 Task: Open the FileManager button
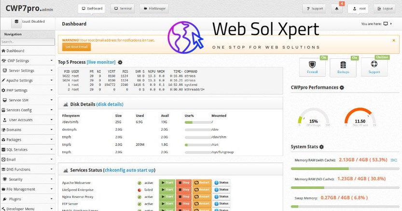[x=154, y=9]
